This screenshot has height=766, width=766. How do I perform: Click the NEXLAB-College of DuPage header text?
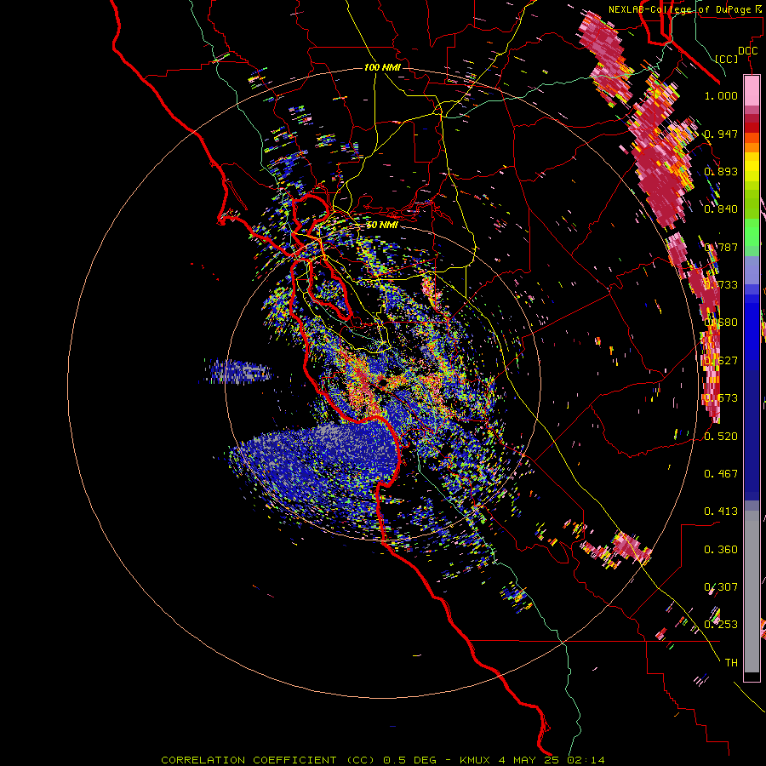click(682, 9)
